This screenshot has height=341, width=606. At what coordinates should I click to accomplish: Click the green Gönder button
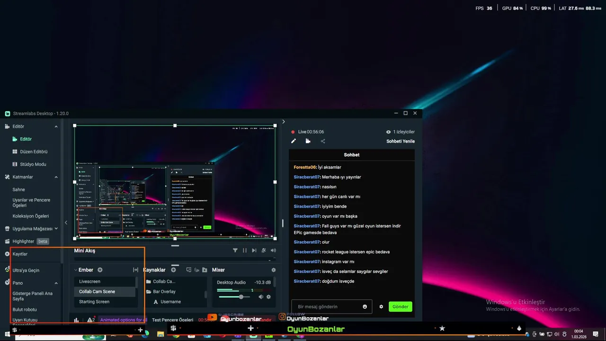point(400,306)
